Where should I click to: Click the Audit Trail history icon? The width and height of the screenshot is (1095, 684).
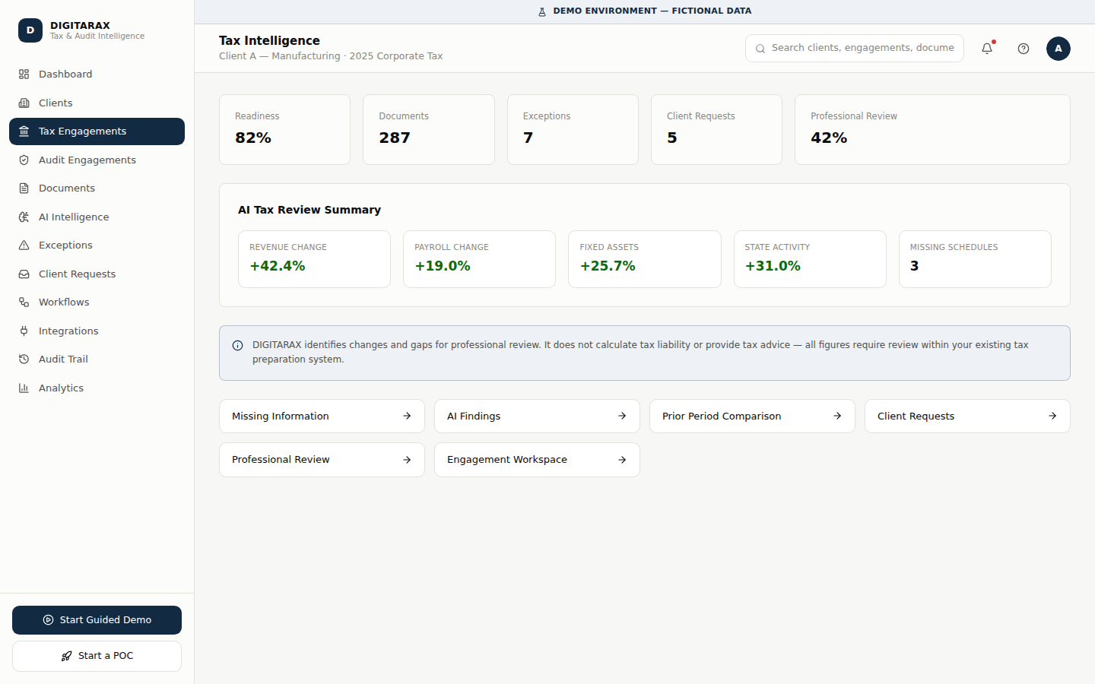pos(24,359)
